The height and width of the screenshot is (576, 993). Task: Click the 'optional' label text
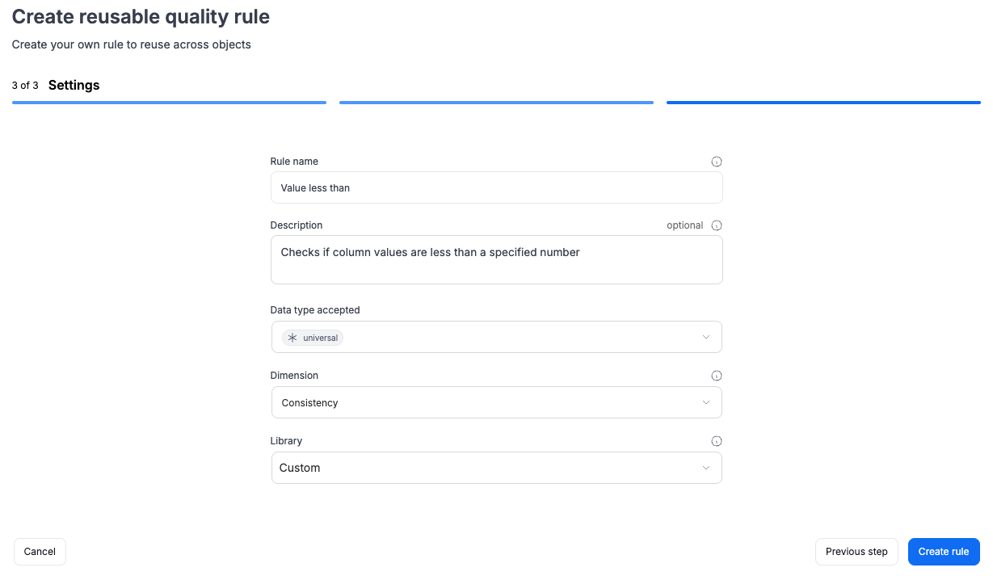point(685,225)
